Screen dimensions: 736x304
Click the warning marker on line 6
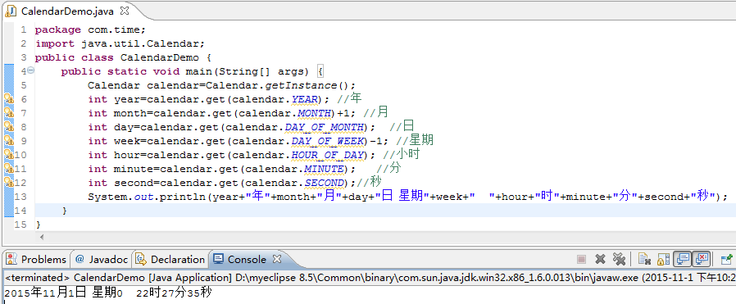pos(9,99)
